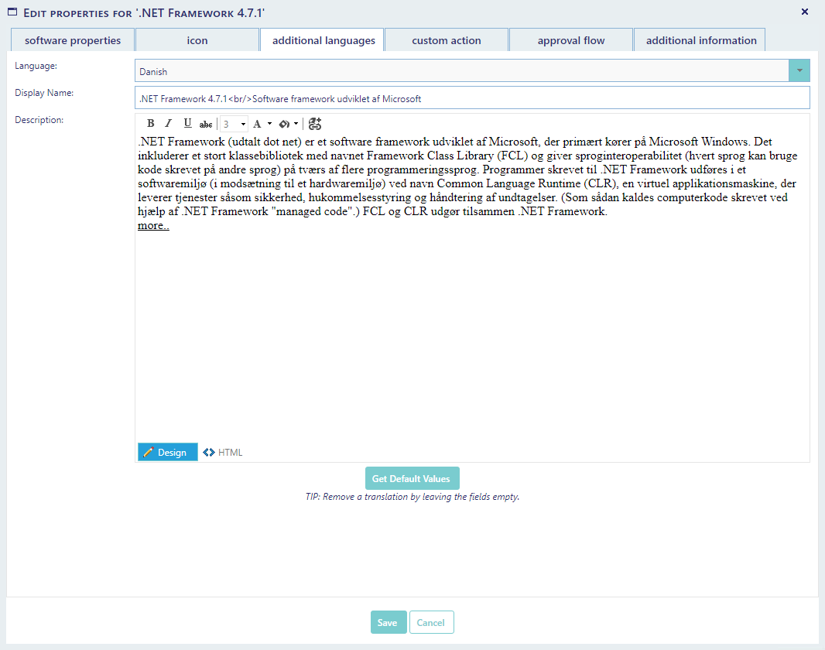Click the Save button
Viewport: 825px width, 650px height.
pos(388,623)
